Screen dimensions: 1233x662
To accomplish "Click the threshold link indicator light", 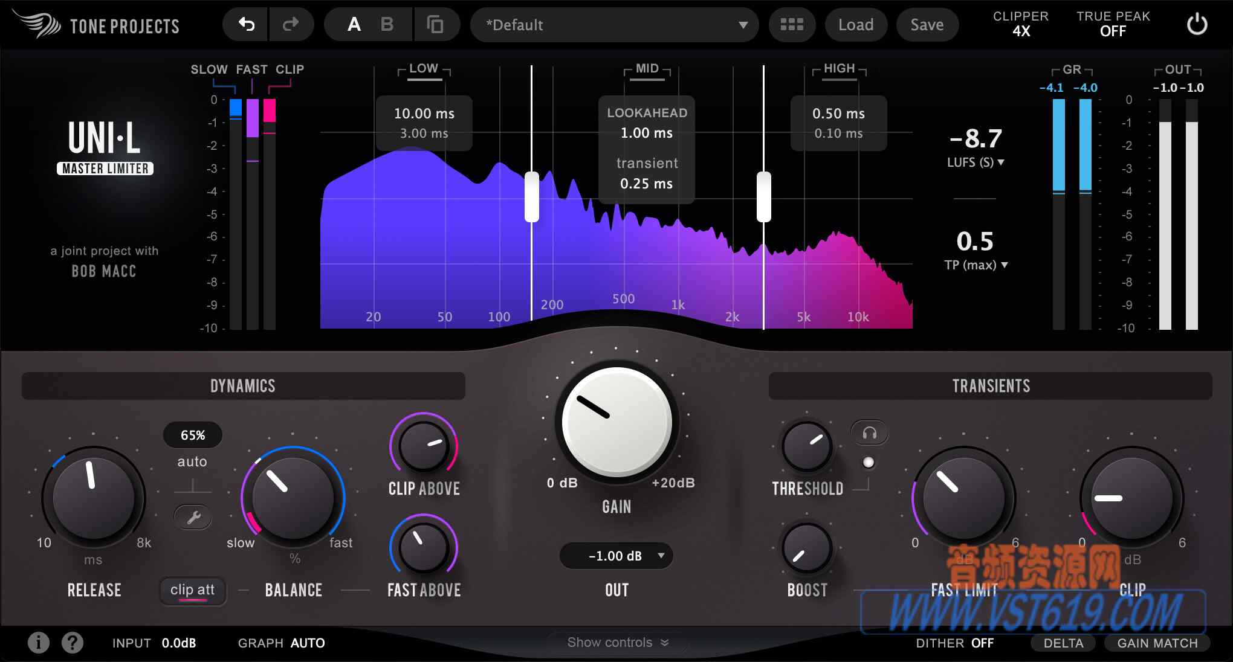I will coord(869,463).
